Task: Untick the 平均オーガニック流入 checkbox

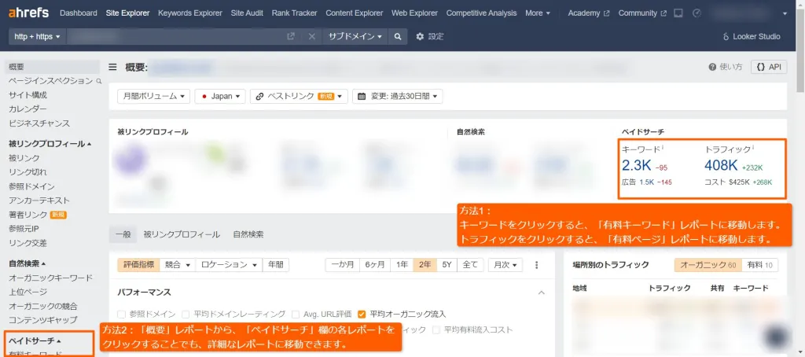Action: (x=362, y=314)
